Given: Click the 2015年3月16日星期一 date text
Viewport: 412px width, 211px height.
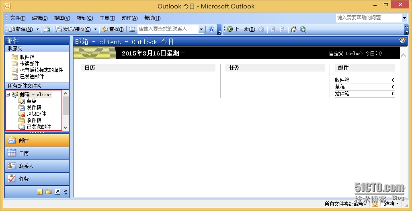Looking at the screenshot, I should (x=154, y=53).
